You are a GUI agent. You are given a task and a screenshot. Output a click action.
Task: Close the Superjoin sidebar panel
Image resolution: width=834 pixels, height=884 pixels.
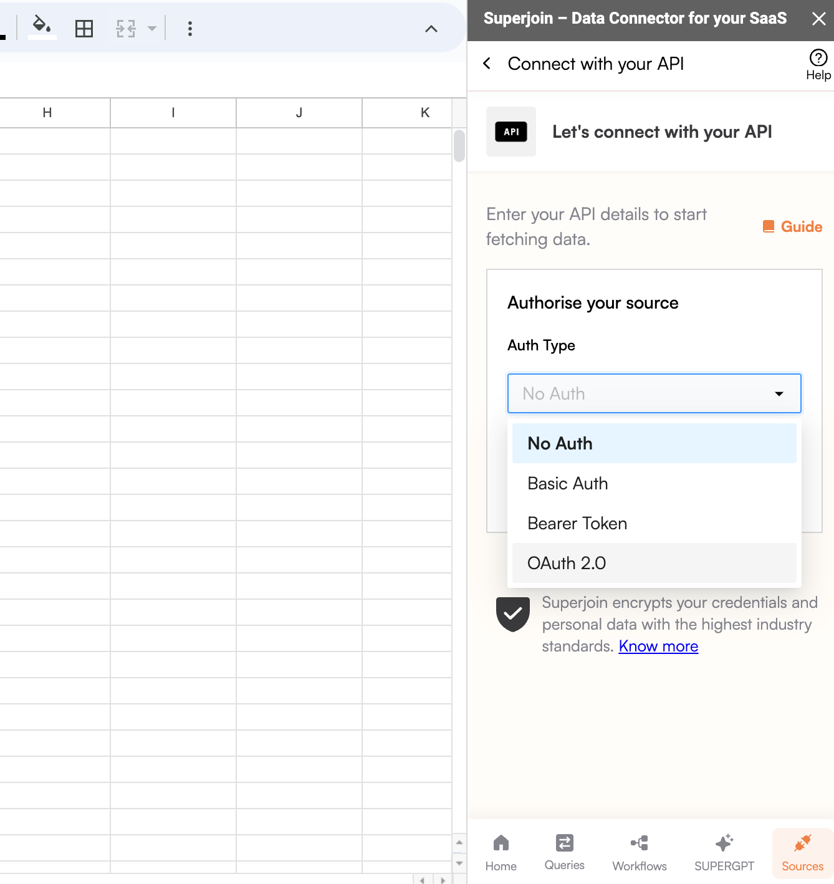point(819,19)
